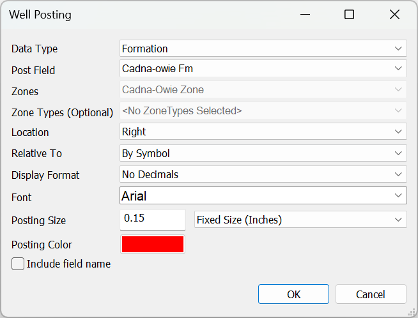Click the Posting Size value field
418x318 pixels.
153,219
